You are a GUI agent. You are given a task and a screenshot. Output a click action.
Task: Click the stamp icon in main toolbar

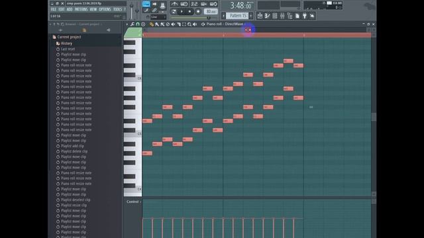162,5
